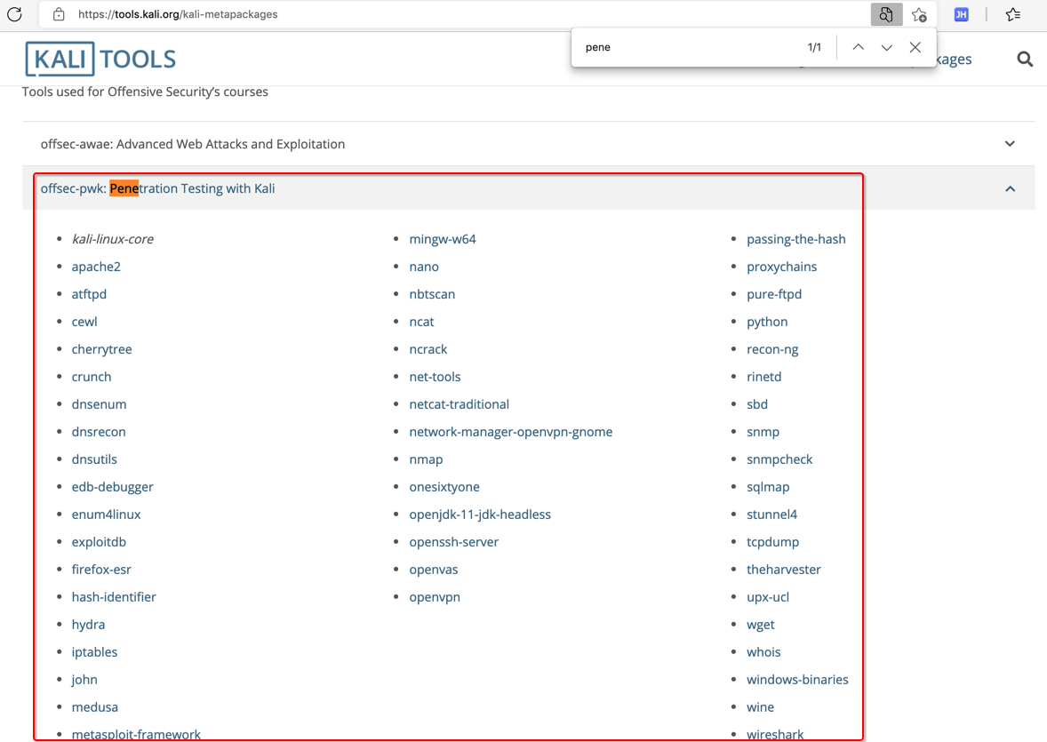Open the windows-binaries link
Image resolution: width=1047 pixels, height=742 pixels.
point(797,679)
